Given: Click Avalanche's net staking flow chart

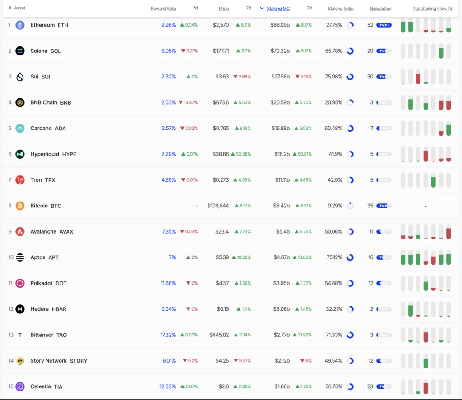Looking at the screenshot, I should 425,231.
